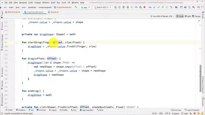Switch to the Shapes.kt editor tab
The height and width of the screenshot is (115, 205).
pos(54,12)
